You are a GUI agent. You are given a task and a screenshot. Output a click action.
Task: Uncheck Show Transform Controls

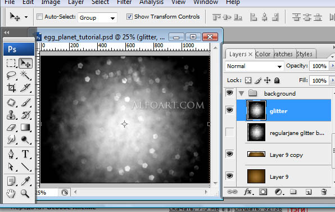pyautogui.click(x=129, y=17)
